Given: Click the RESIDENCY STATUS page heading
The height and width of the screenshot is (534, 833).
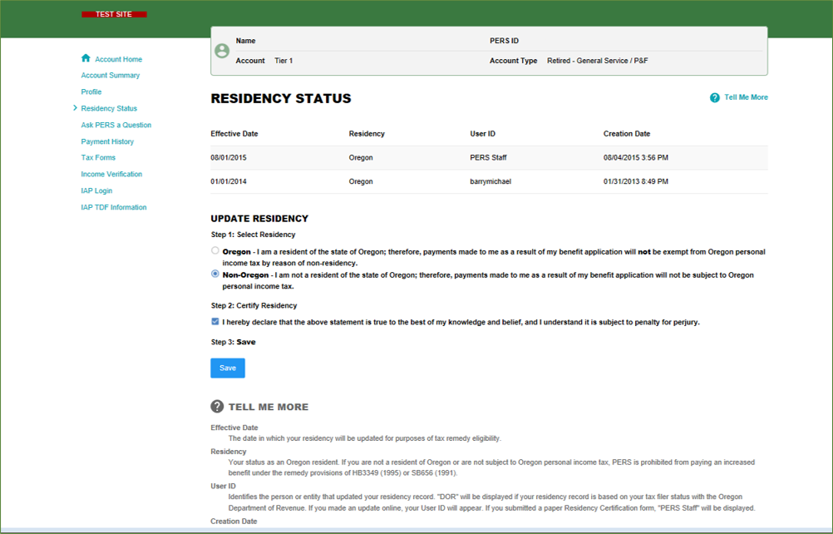Looking at the screenshot, I should click(281, 99).
